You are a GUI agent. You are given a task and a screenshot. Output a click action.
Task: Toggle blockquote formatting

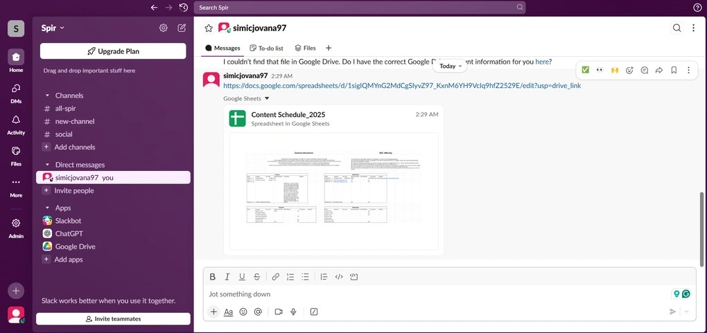pyautogui.click(x=324, y=277)
